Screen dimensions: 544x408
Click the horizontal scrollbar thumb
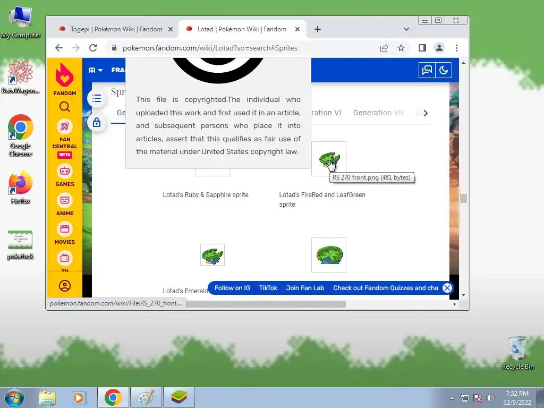point(266,304)
